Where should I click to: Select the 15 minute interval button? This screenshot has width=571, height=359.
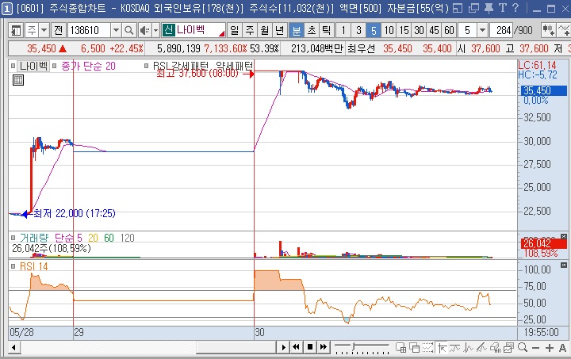coord(404,30)
